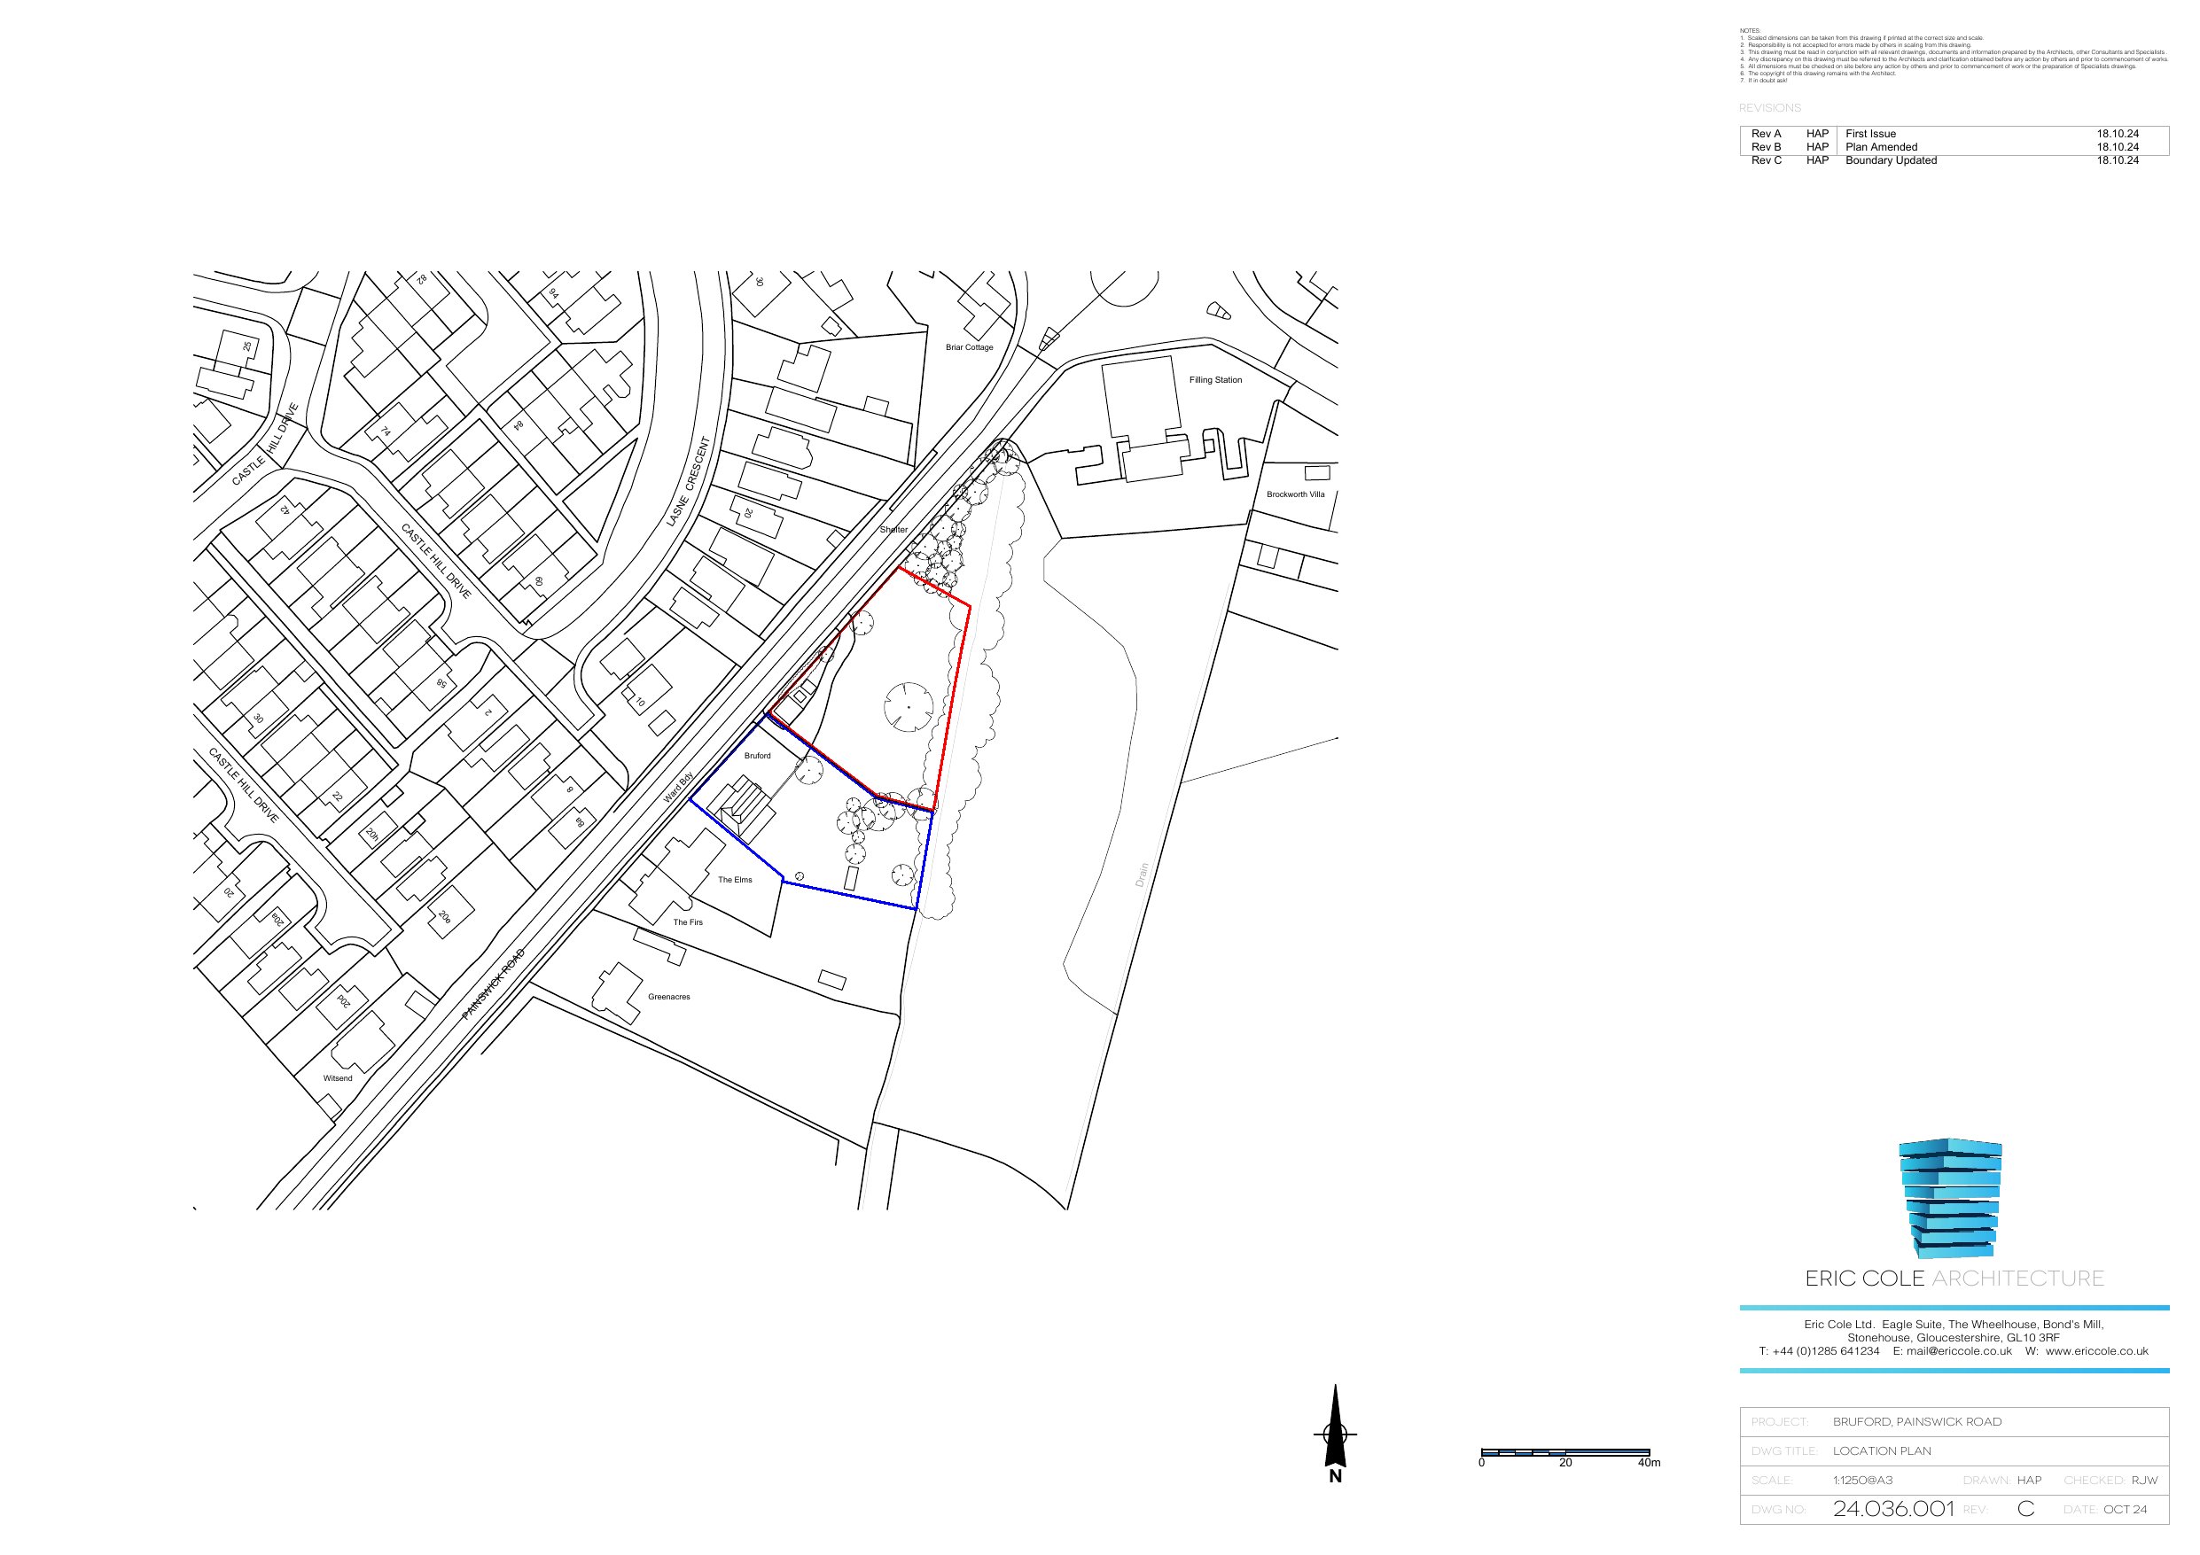
Task: Click the Drain label on the map
Action: pyautogui.click(x=1141, y=875)
